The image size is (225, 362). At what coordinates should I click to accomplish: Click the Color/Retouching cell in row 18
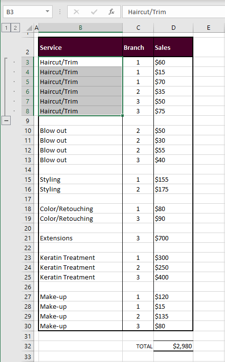(x=80, y=209)
